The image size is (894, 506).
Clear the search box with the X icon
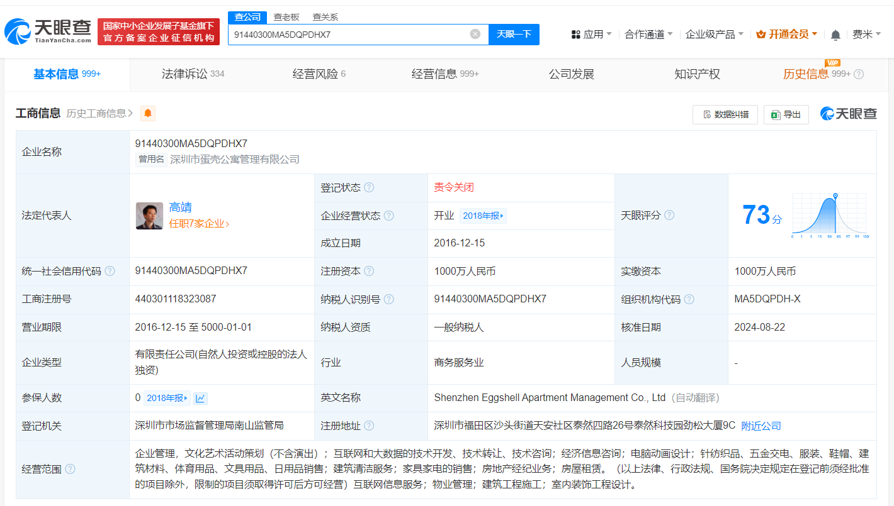(x=475, y=34)
